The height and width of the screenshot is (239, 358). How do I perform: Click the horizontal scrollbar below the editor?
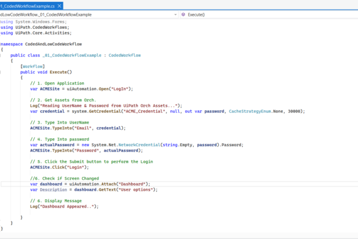pos(175,234)
